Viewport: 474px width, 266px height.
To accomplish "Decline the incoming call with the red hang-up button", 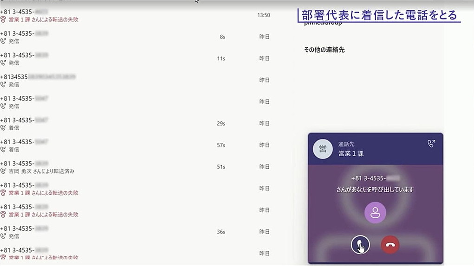I will (x=390, y=245).
